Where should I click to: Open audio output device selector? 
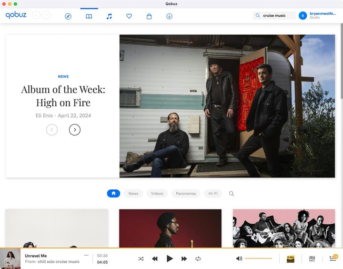[x=312, y=259]
